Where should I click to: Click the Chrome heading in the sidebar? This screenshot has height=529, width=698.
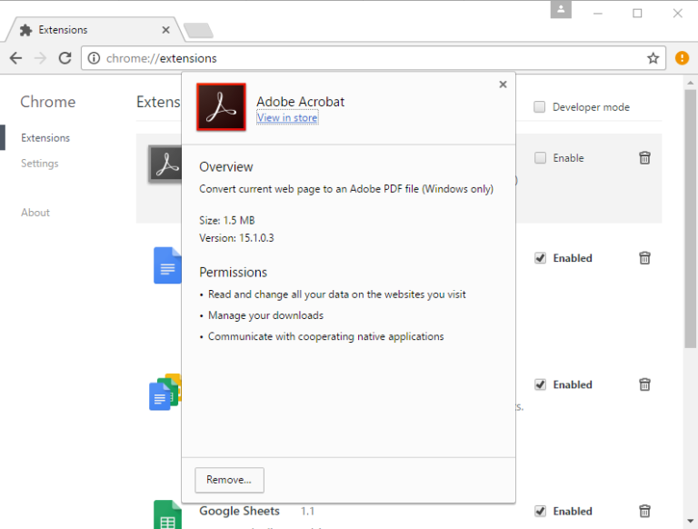click(48, 102)
